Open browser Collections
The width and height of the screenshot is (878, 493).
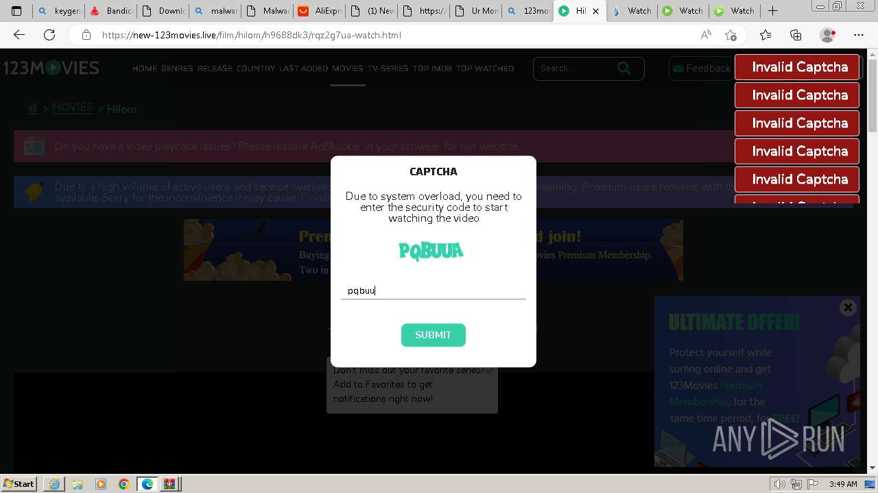[x=796, y=35]
